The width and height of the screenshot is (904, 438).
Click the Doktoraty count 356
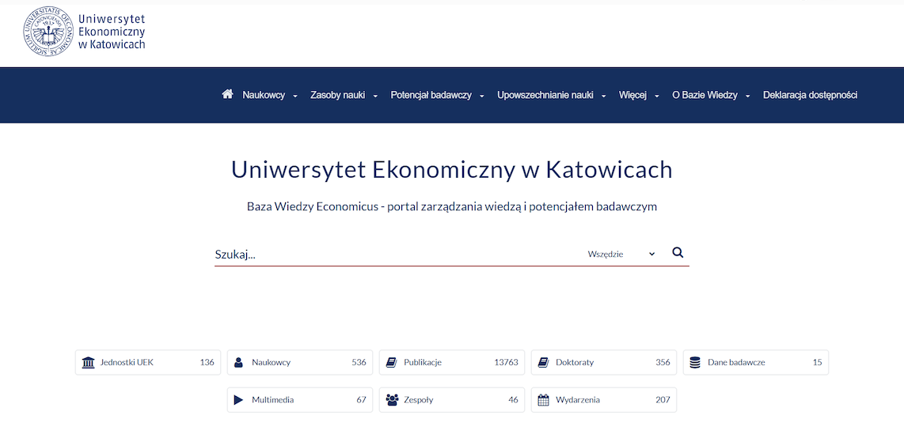coord(663,363)
